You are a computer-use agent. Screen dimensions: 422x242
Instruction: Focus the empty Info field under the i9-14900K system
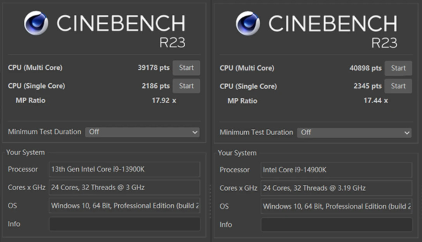pos(336,225)
